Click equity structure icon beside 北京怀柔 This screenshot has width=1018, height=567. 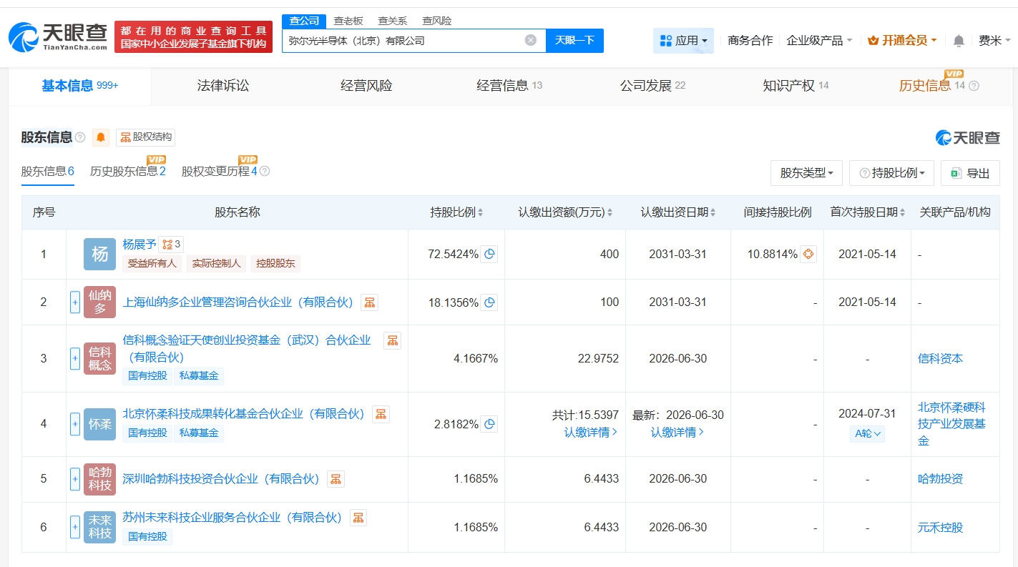(381, 414)
